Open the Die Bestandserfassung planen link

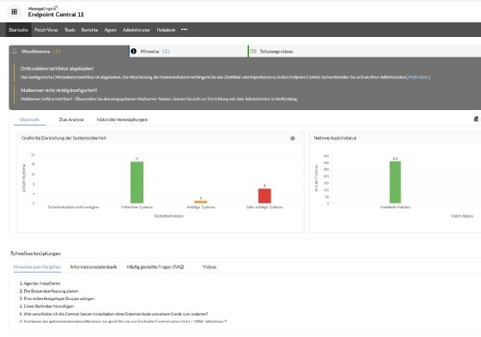51,291
